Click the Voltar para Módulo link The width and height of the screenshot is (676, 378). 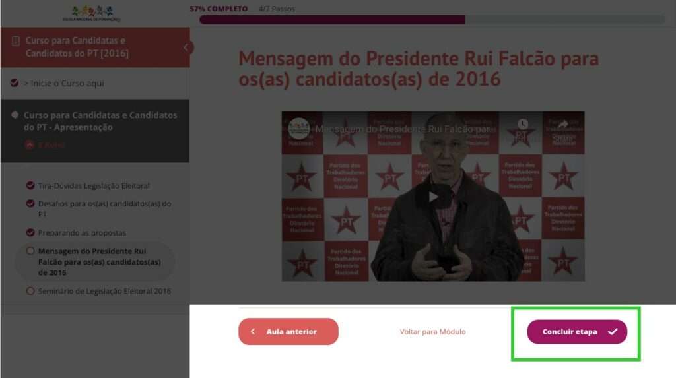pyautogui.click(x=432, y=331)
